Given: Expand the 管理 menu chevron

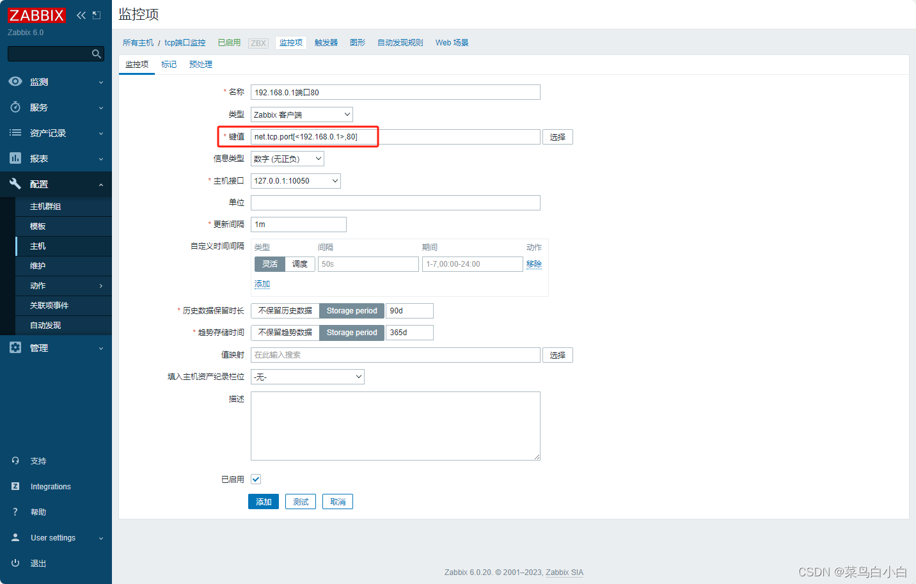Looking at the screenshot, I should pyautogui.click(x=101, y=349).
